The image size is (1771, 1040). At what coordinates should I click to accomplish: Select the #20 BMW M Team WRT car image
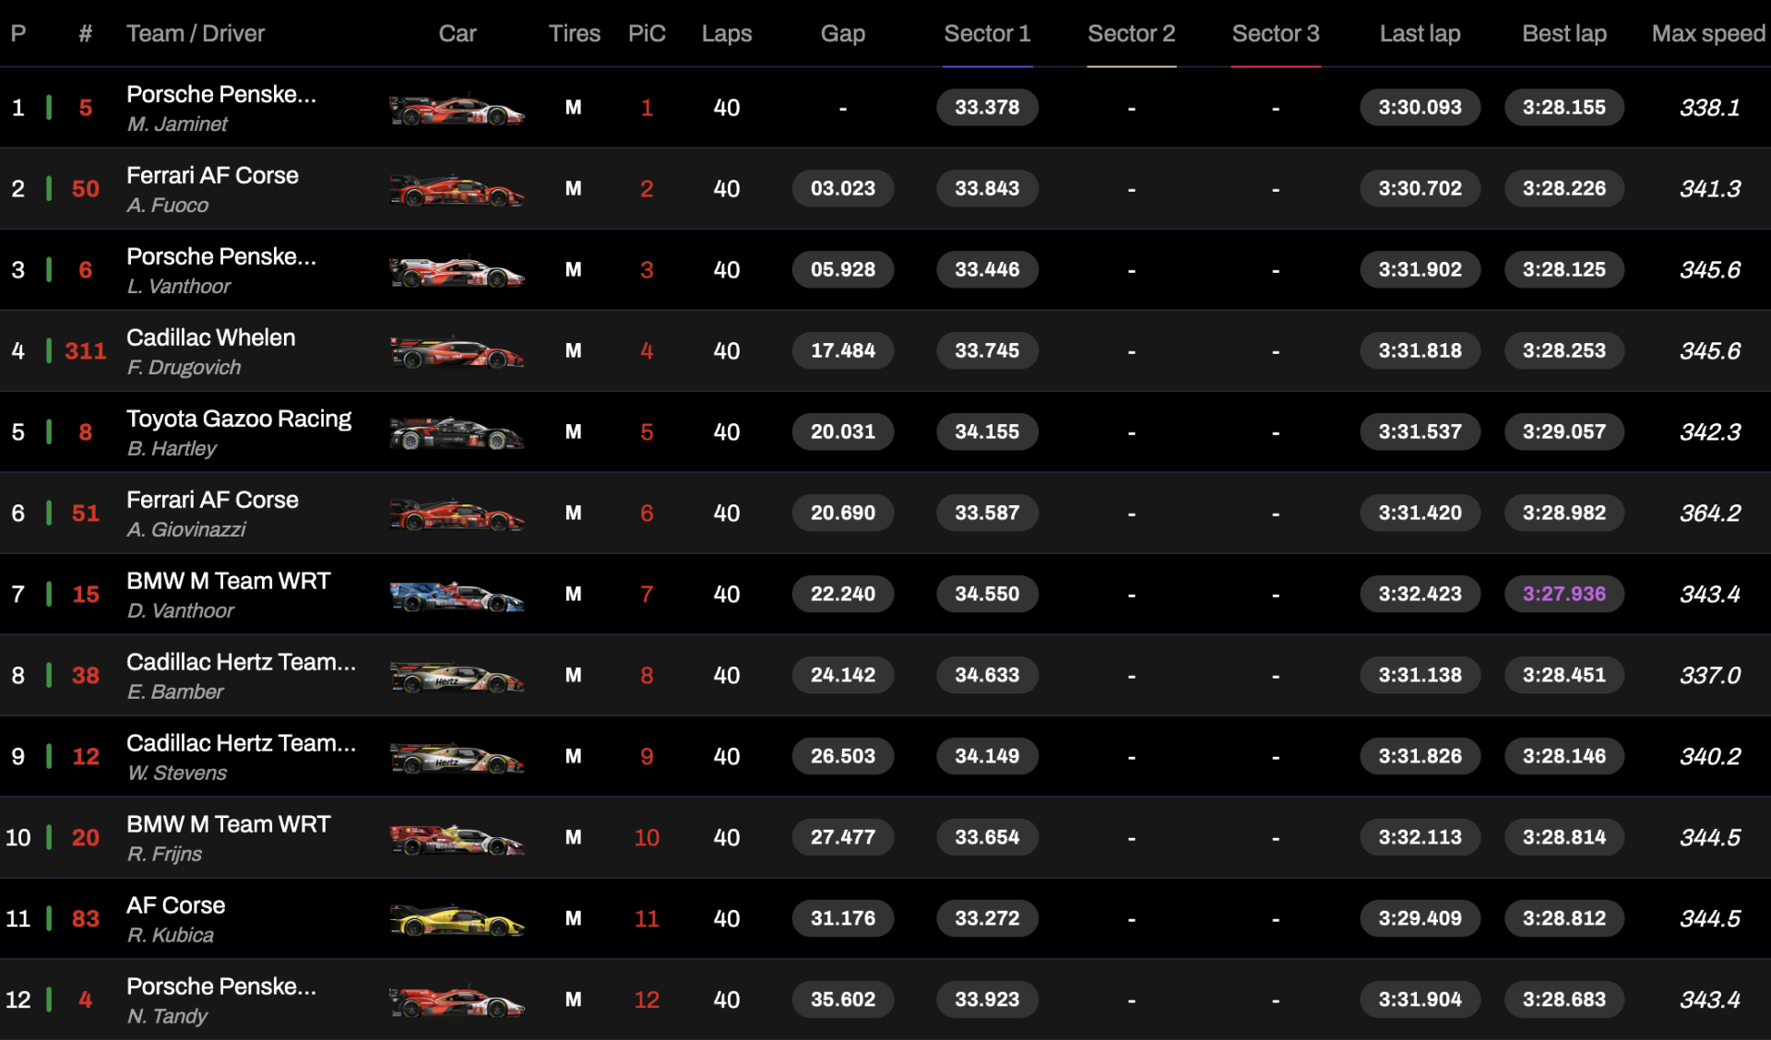458,840
